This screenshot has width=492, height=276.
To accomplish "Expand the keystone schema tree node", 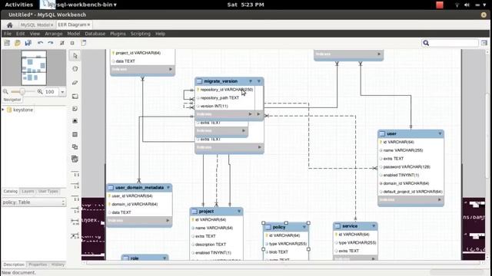I will (x=3, y=110).
